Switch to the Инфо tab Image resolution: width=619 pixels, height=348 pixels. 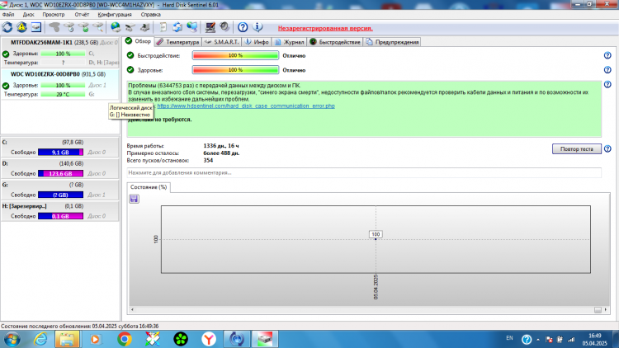coord(257,42)
